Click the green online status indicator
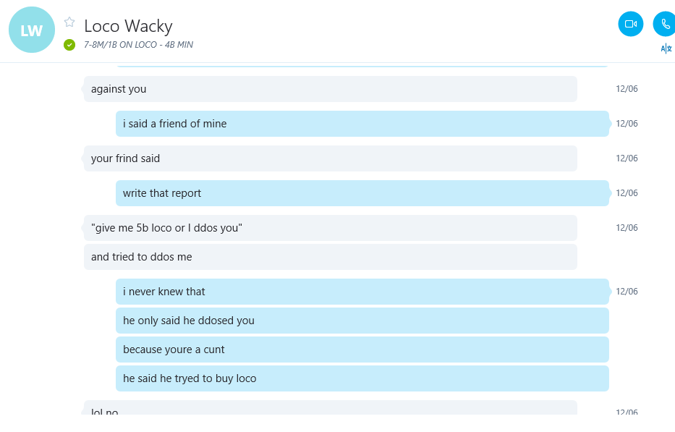Viewport: 675px width, 432px height. click(69, 45)
